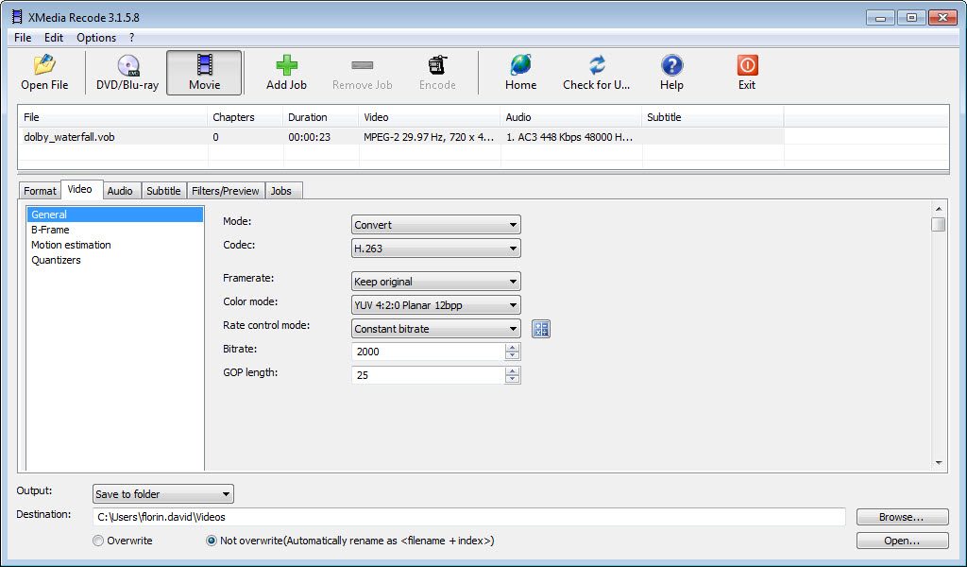Screen dimensions: 967x567
Task: Click the Subtitle column header
Action: (713, 117)
